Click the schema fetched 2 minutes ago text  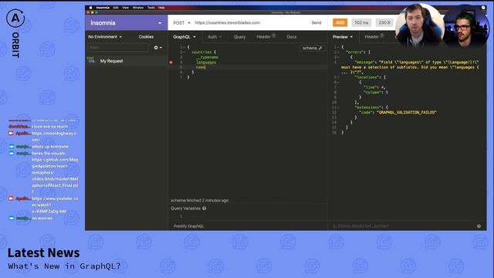pyautogui.click(x=199, y=201)
